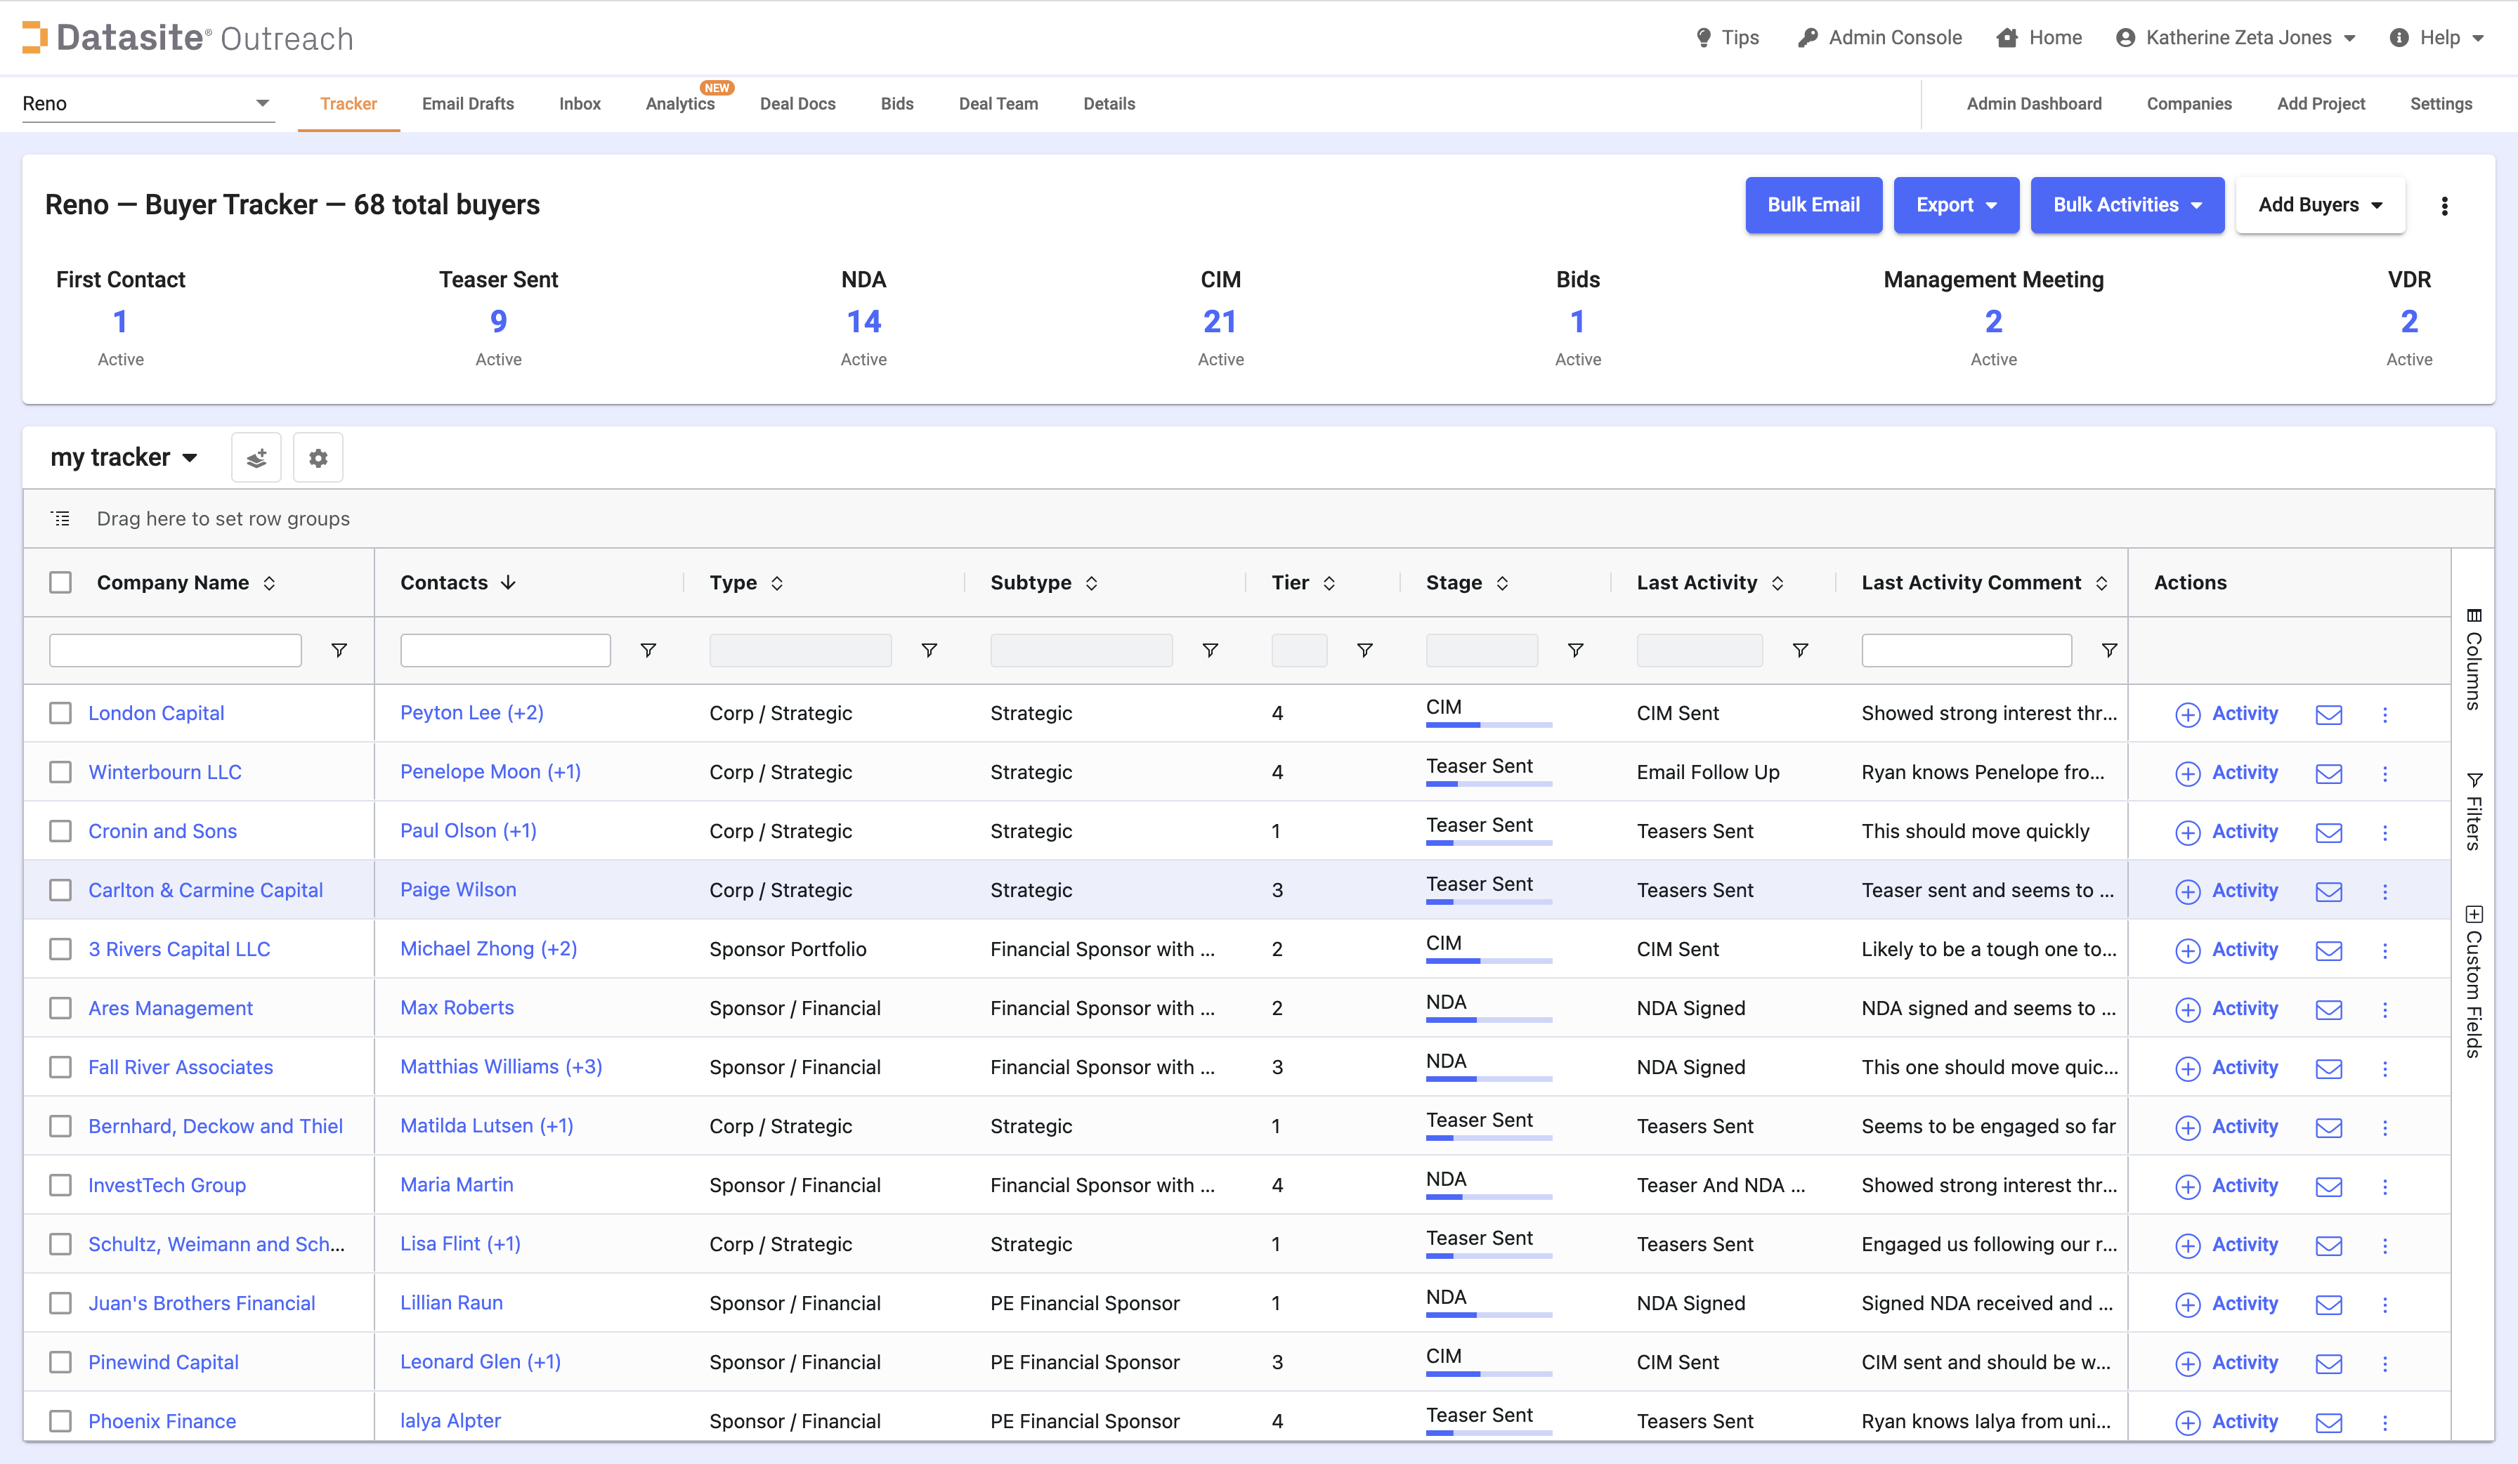This screenshot has width=2518, height=1464.
Task: Open the email envelope icon for London Capital
Action: (x=2328, y=714)
